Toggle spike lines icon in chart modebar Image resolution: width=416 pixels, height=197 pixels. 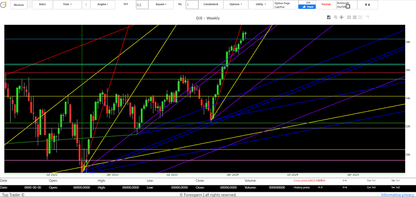[367, 17]
